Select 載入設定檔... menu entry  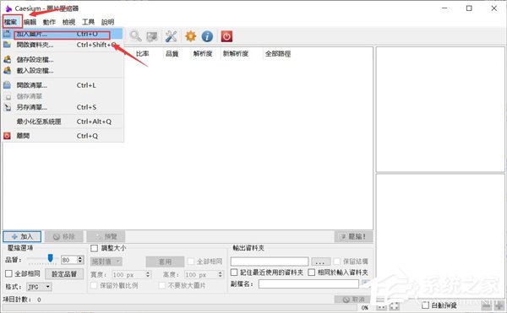63,71
